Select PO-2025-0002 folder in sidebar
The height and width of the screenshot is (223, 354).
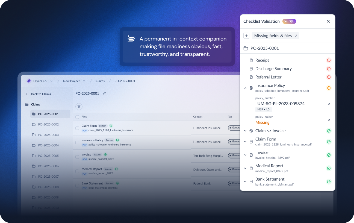(45, 125)
